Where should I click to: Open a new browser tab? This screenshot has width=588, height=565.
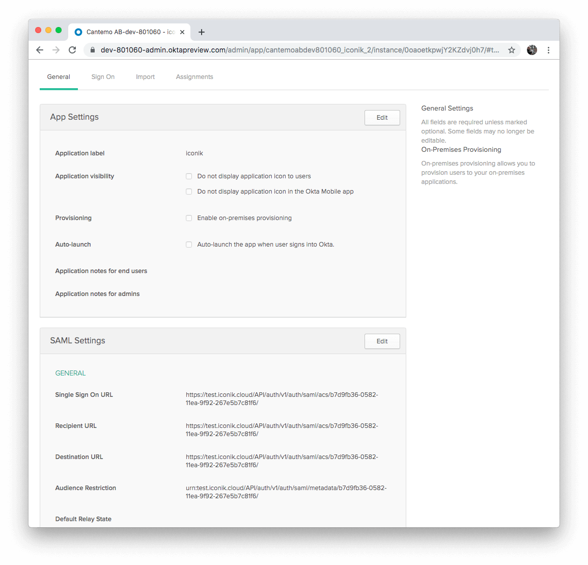202,32
